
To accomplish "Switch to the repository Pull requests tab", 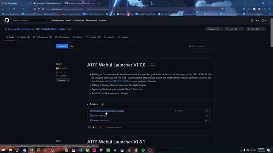I will (42, 37).
